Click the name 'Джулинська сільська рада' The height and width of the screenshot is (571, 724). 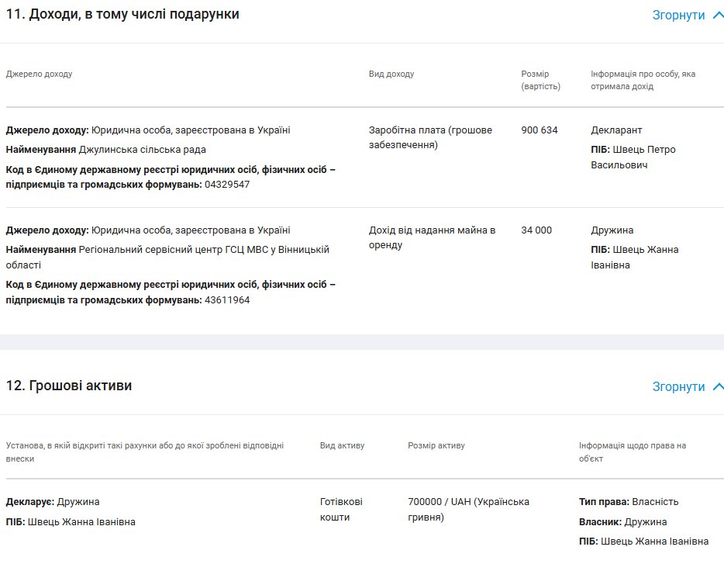pos(143,150)
